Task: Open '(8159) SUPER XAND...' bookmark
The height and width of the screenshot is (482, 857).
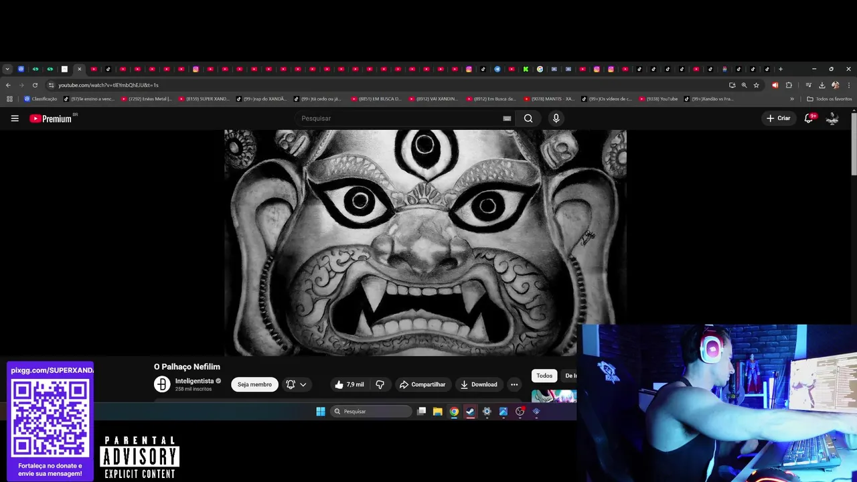Action: [x=204, y=99]
